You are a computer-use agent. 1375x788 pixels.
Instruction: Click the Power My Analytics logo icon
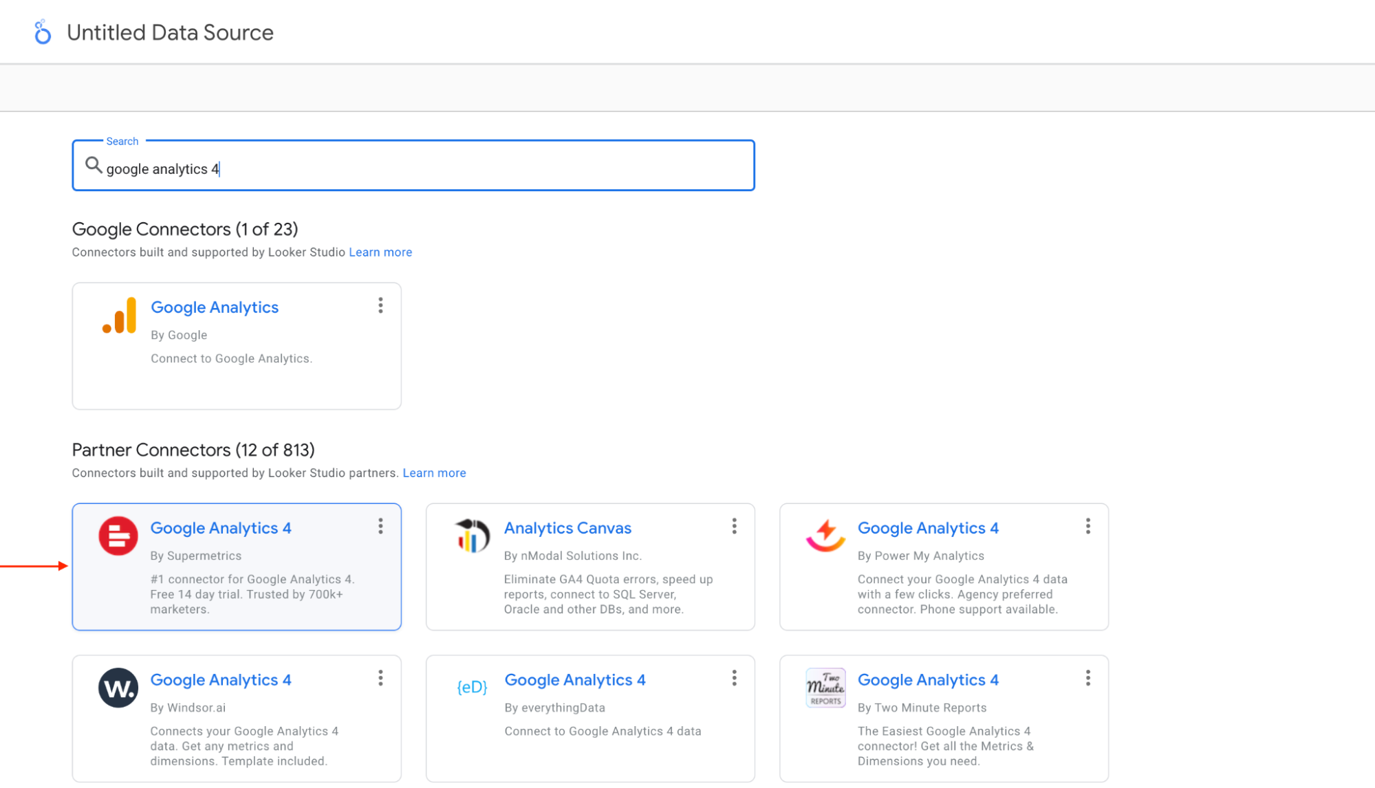click(825, 536)
